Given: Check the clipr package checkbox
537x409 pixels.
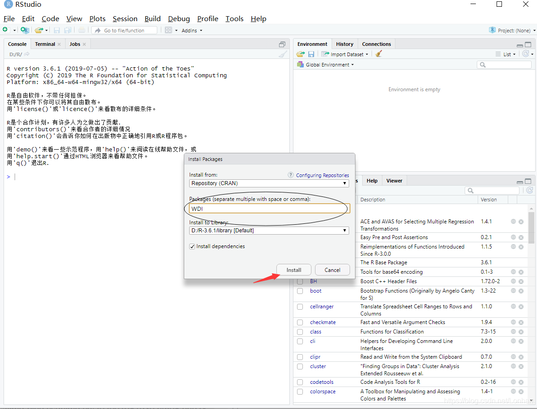Looking at the screenshot, I should (x=300, y=357).
